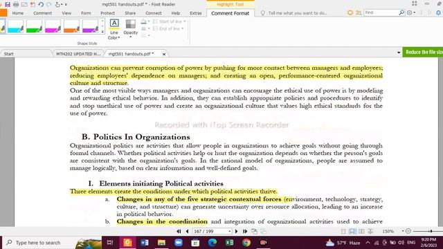This screenshot has width=443, height=249.
Task: Expand the shape style gallery
Action: 102,32
